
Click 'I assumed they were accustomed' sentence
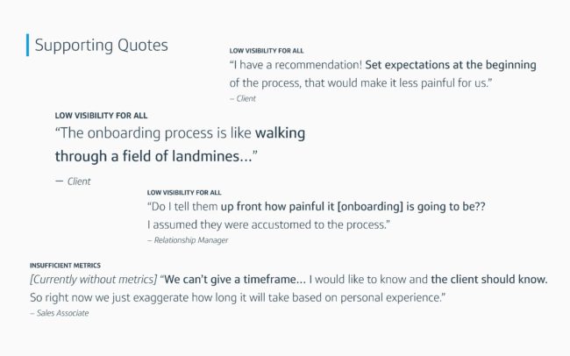[x=268, y=224]
